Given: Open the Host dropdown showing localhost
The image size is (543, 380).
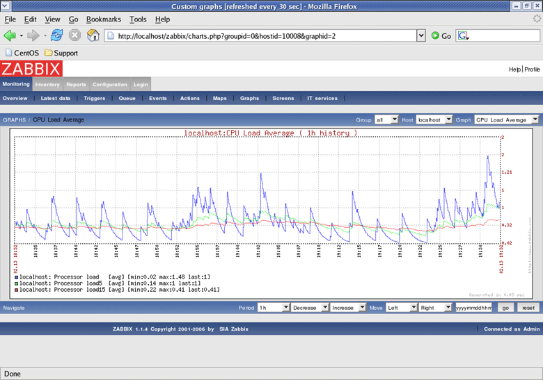Looking at the screenshot, I should (x=434, y=119).
